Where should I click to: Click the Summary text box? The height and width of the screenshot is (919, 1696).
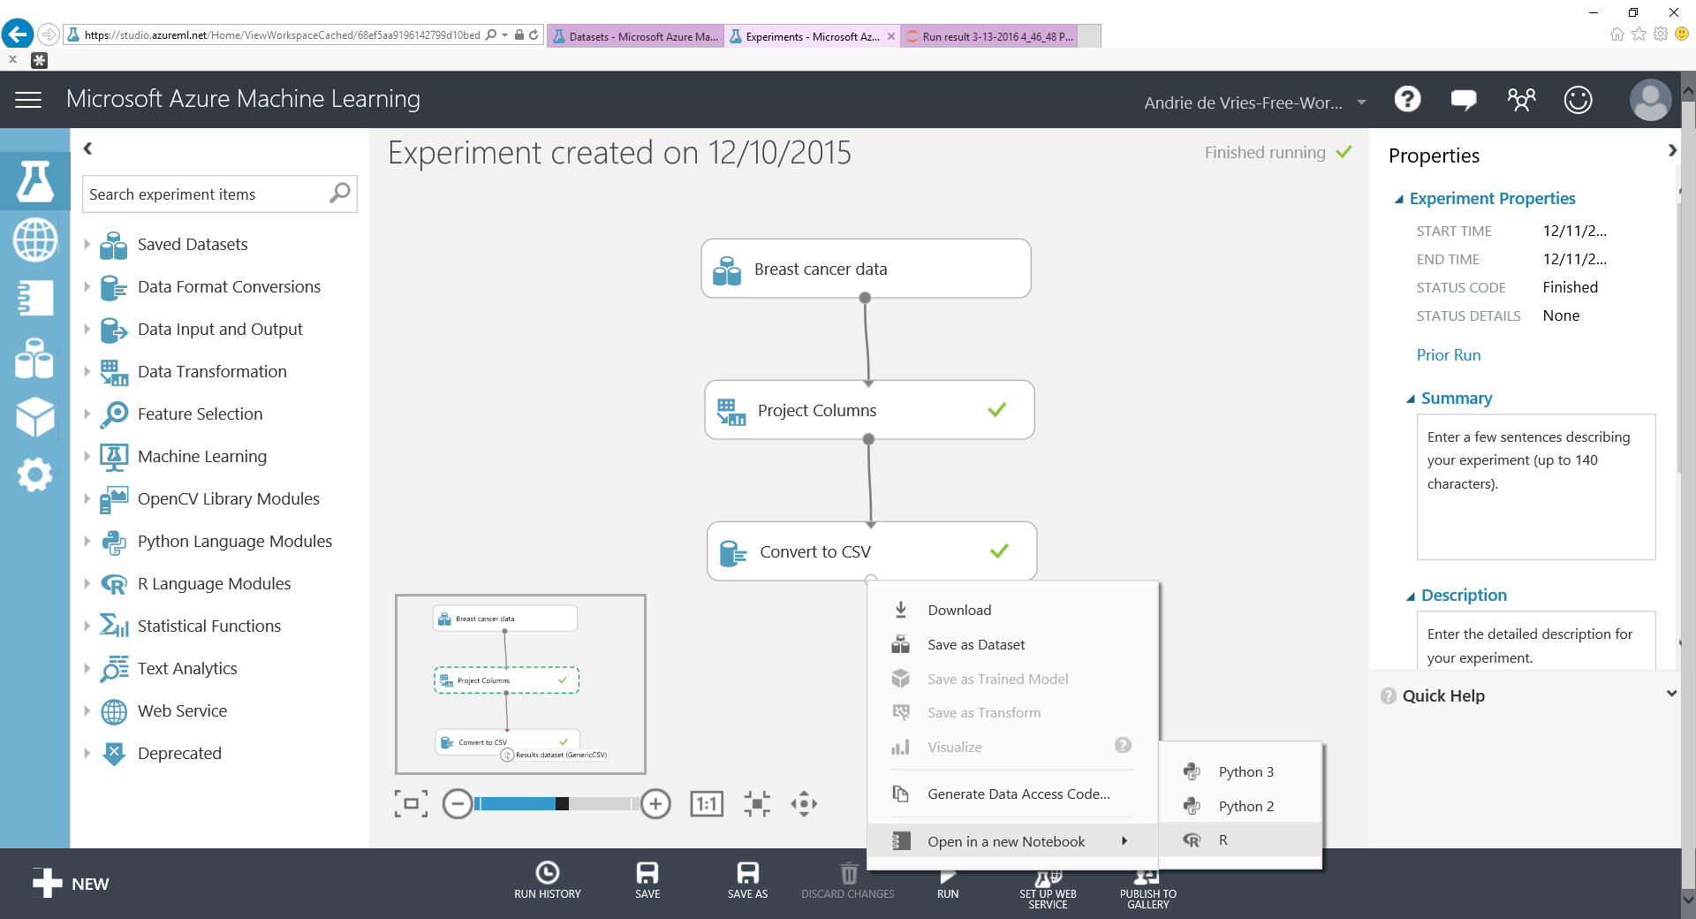(1535, 487)
